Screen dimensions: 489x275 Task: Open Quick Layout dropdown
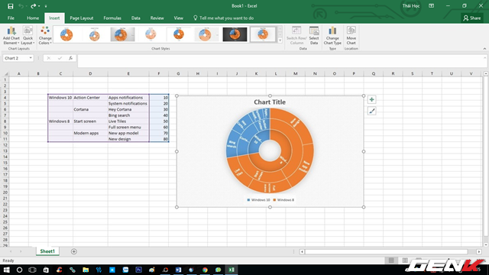click(28, 35)
